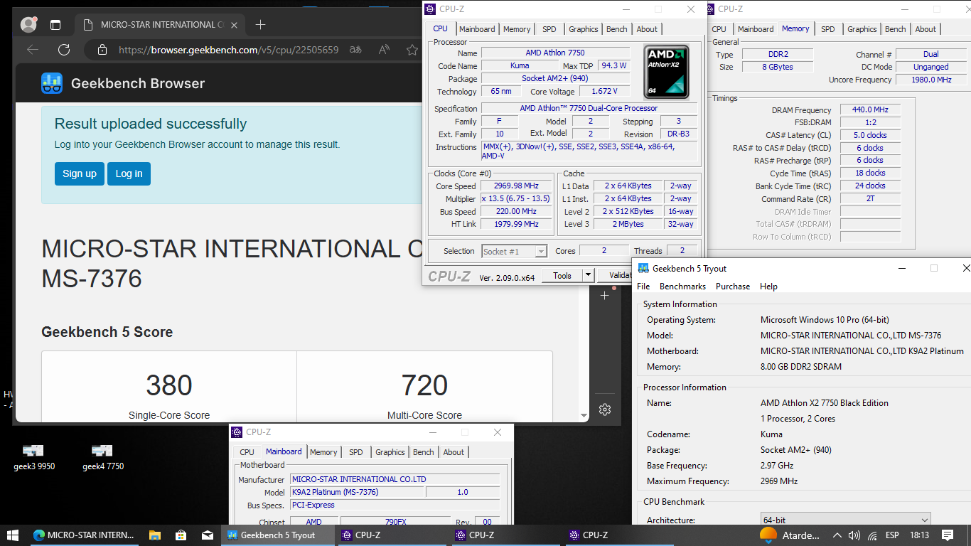Open the File menu in Geekbench 5 Tryout
The height and width of the screenshot is (546, 971).
point(643,287)
